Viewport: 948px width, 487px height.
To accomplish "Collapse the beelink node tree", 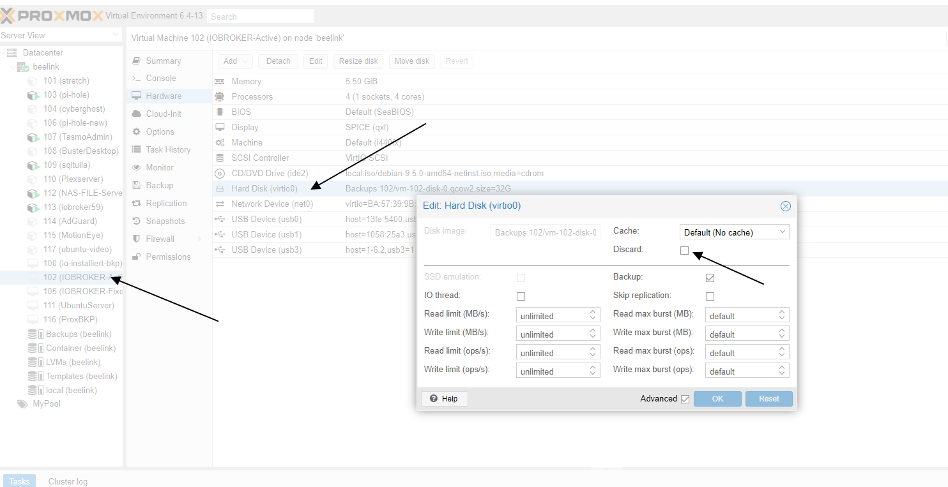I will click(13, 67).
